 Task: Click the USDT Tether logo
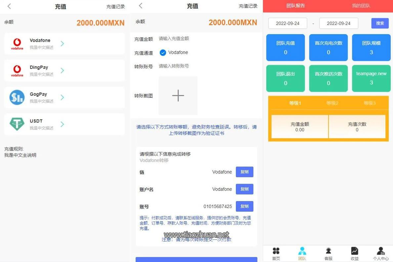click(17, 124)
